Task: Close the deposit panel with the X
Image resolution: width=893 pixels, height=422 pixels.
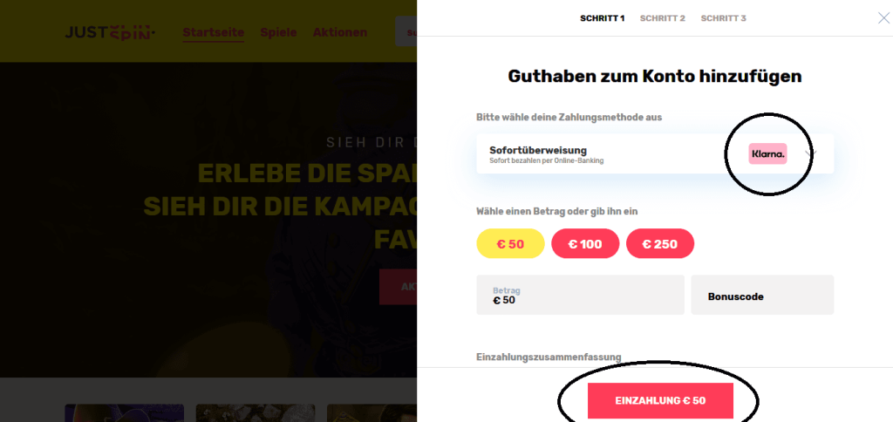Action: click(884, 18)
